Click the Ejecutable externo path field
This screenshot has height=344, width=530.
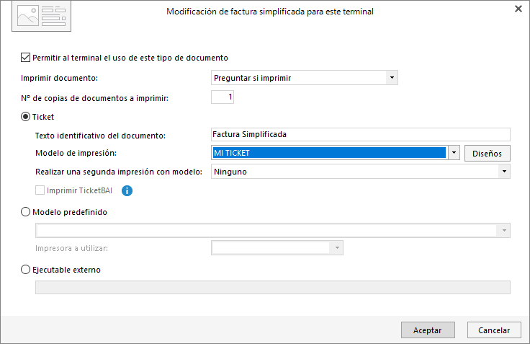click(x=273, y=288)
